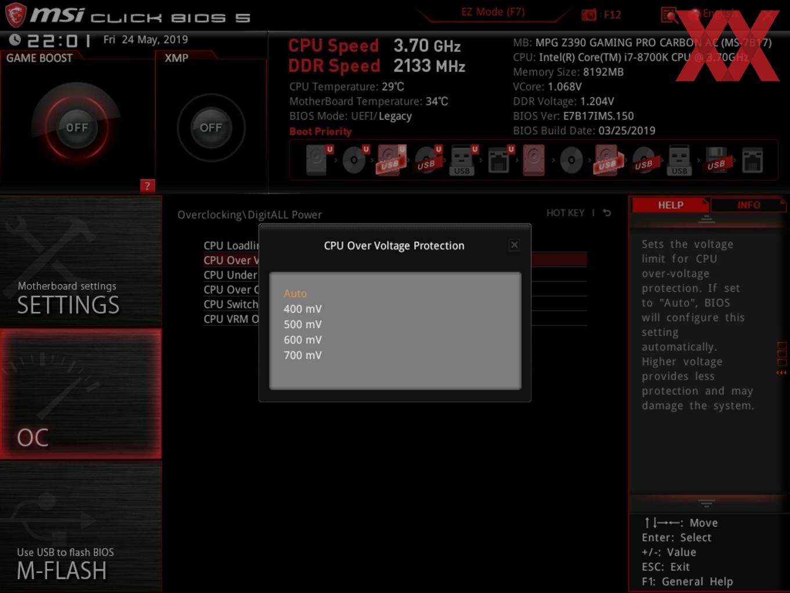Click Overclocking\DigitALL Power breadcrumb path

coord(249,215)
